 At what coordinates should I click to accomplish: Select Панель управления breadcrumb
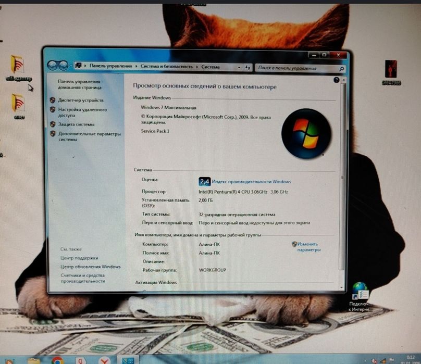pyautogui.click(x=110, y=66)
